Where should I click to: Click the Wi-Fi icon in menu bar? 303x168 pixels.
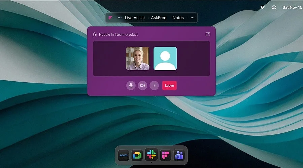[262, 7]
